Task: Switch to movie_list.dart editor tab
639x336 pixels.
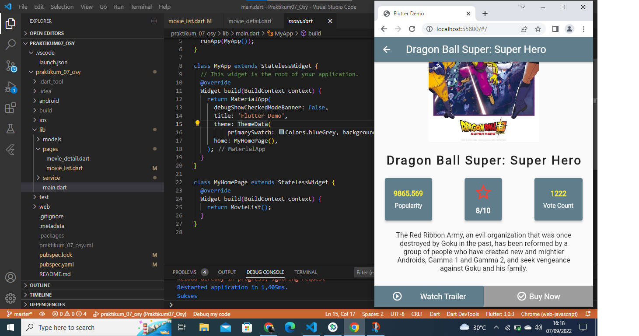Action: click(193, 21)
